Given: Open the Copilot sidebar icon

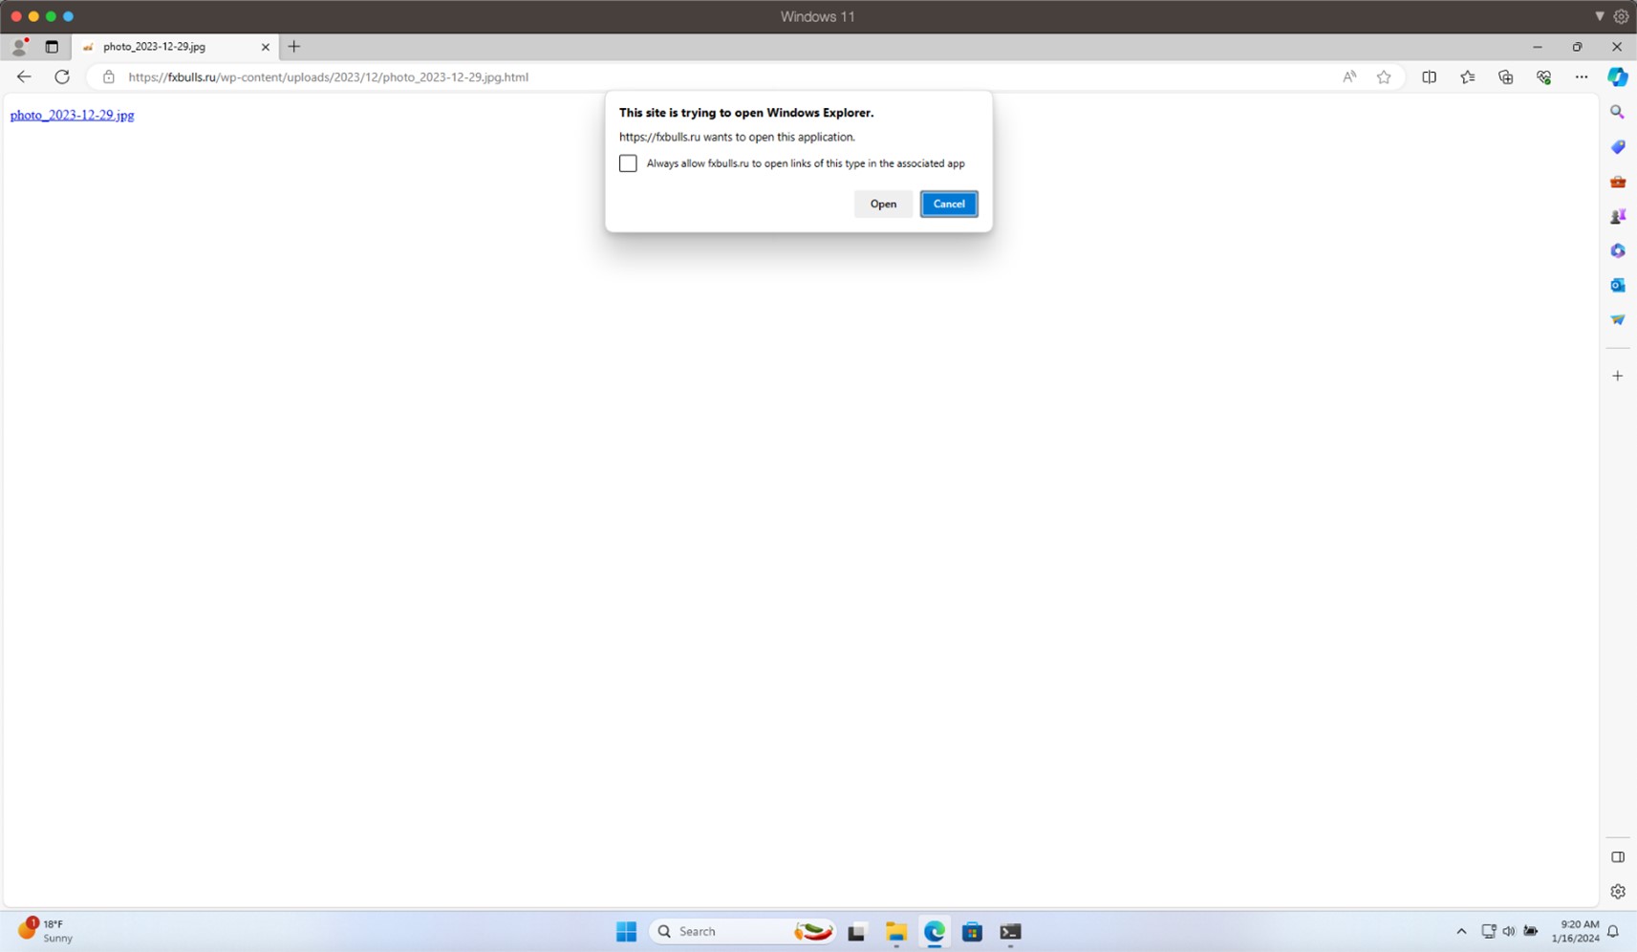Looking at the screenshot, I should point(1617,76).
